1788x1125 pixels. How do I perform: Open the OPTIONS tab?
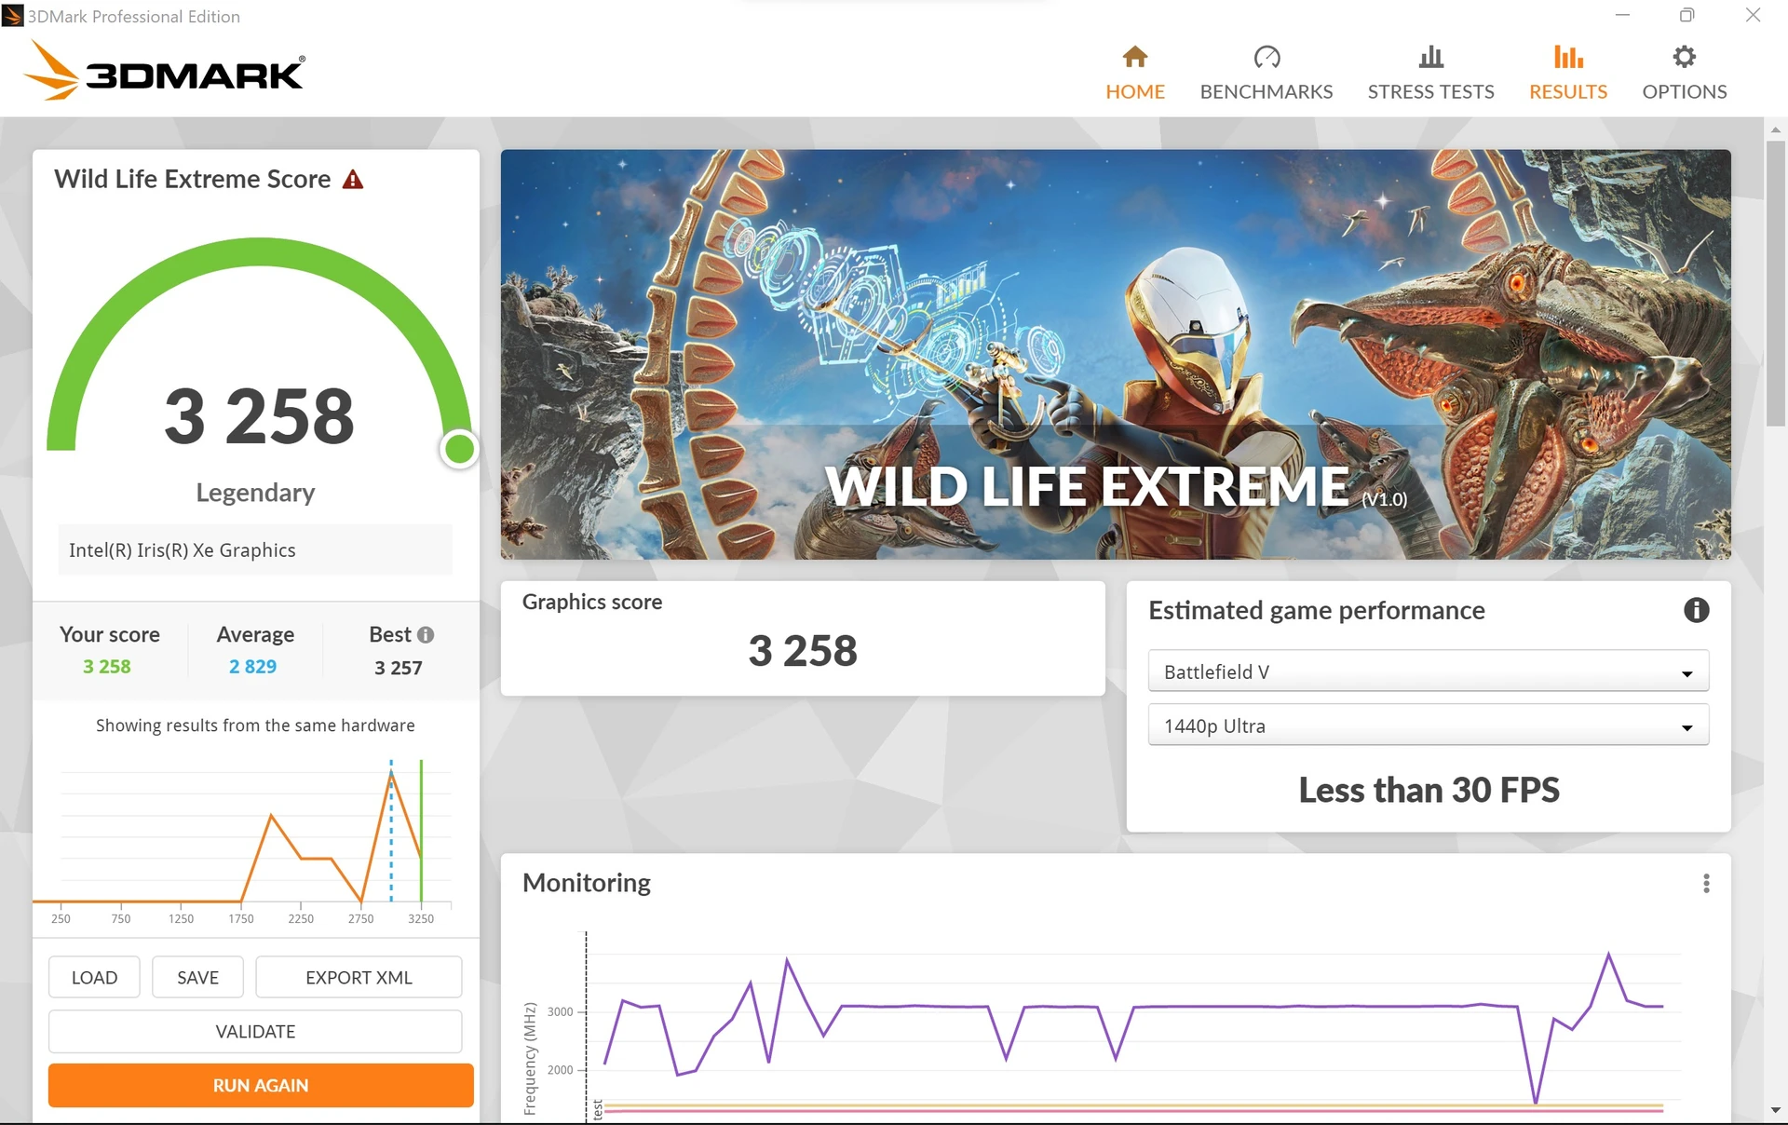coord(1684,73)
